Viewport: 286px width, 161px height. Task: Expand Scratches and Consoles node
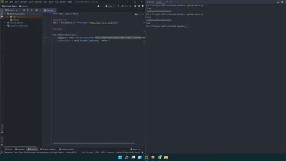(5, 26)
